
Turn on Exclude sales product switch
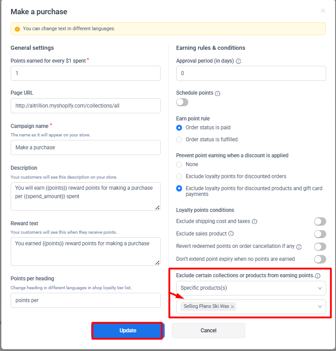point(320,234)
